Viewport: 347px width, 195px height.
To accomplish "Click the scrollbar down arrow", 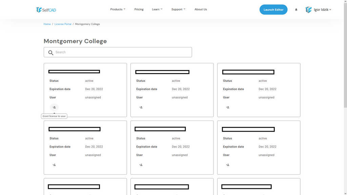I will [345, 193].
